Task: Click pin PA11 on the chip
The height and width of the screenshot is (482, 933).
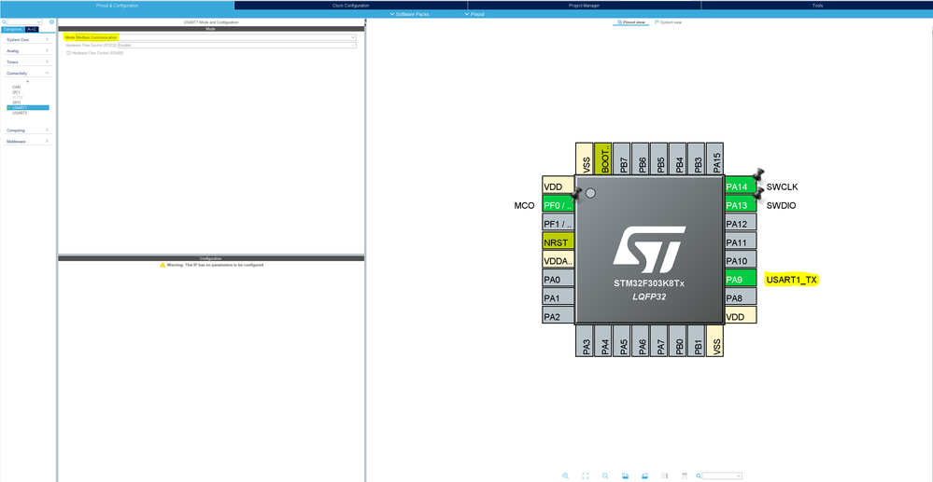Action: (x=741, y=241)
